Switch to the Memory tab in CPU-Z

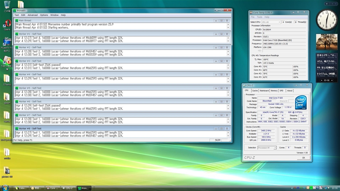(274, 91)
